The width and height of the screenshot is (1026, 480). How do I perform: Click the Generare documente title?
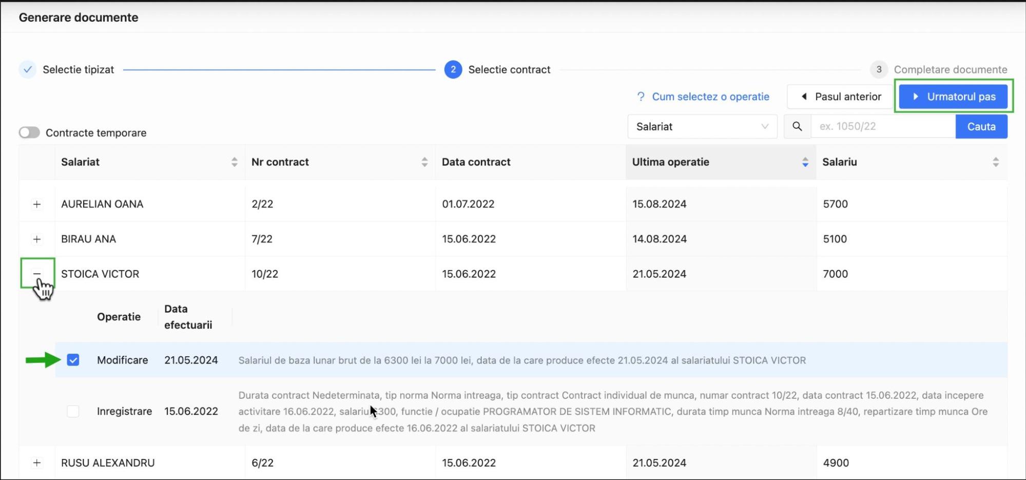coord(79,17)
